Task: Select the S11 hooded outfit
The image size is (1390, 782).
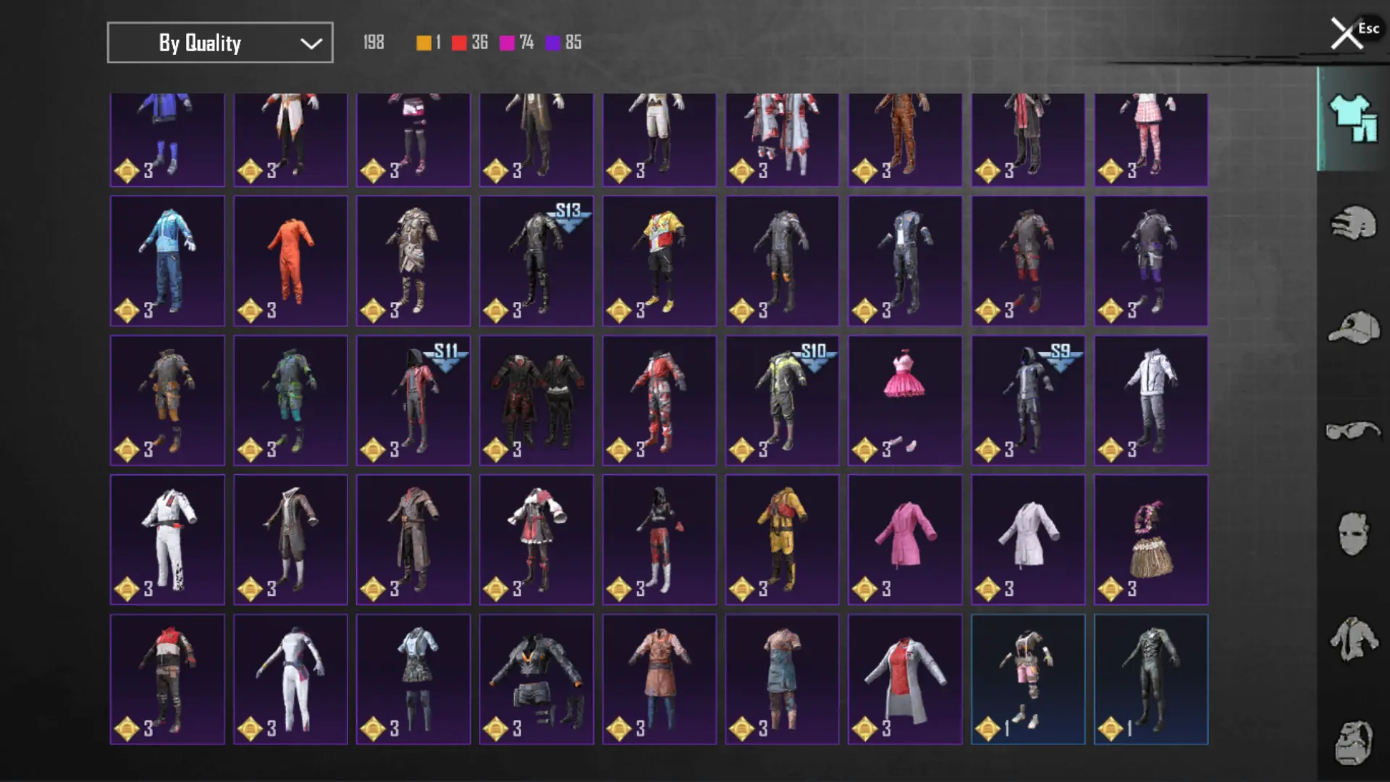Action: [x=413, y=400]
